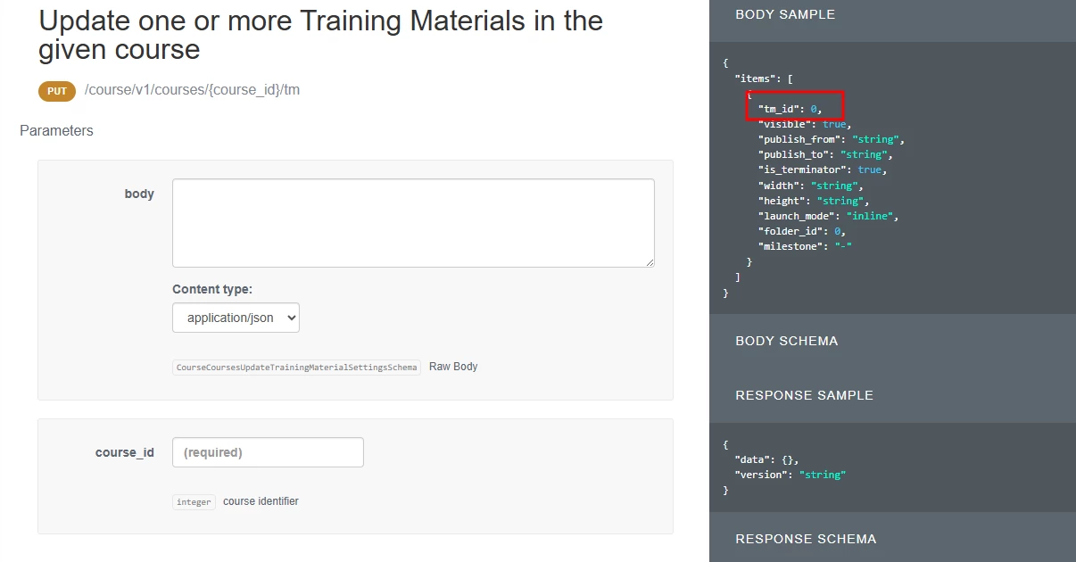
Task: Click inside the body text area
Action: tap(413, 223)
